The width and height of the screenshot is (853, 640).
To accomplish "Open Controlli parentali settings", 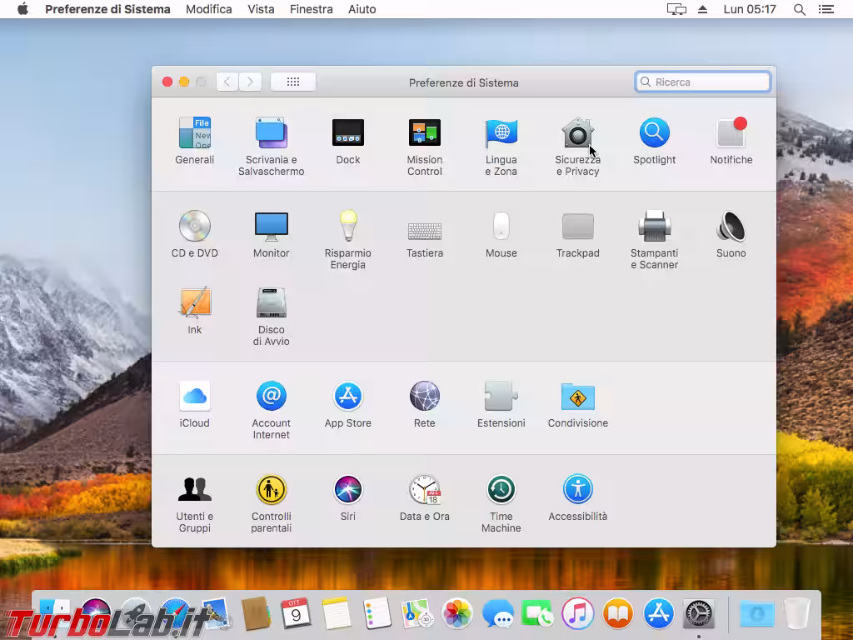I will (271, 490).
